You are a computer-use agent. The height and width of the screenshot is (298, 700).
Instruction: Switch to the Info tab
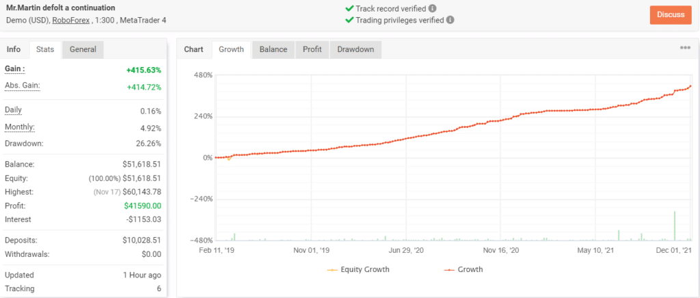14,49
